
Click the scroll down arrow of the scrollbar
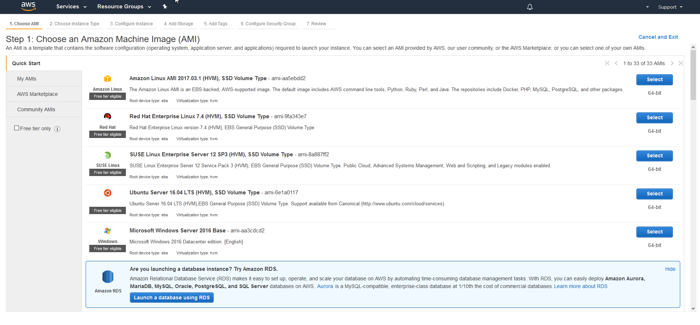click(693, 309)
